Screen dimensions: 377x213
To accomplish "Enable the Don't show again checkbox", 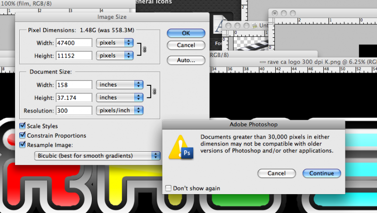I will point(168,188).
